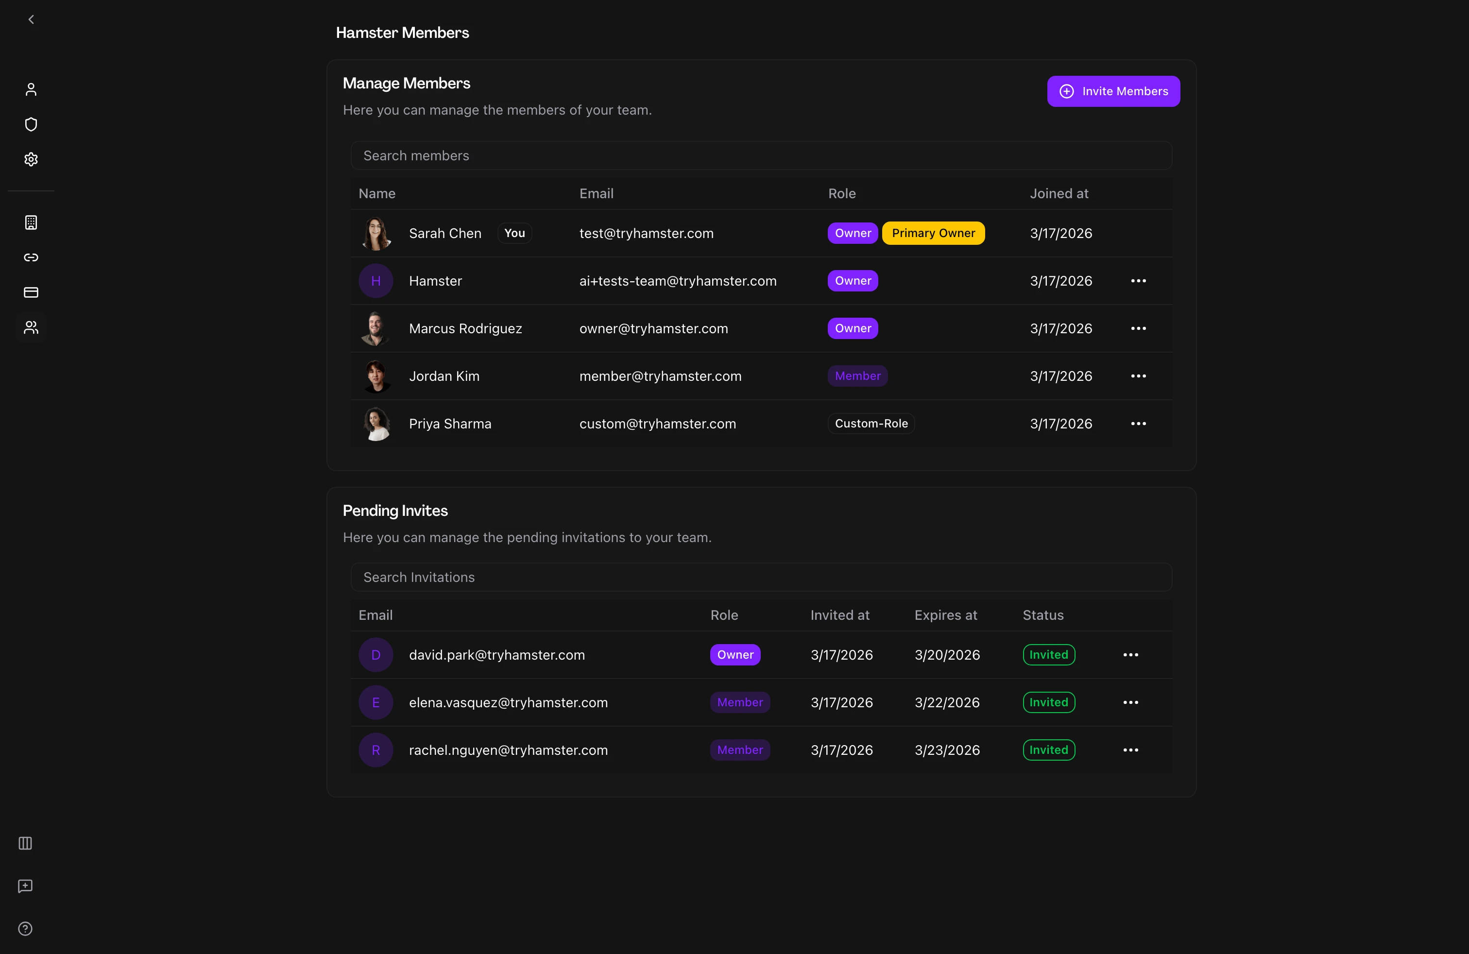The width and height of the screenshot is (1469, 954).
Task: Click the back arrow at top left
Action: click(31, 19)
